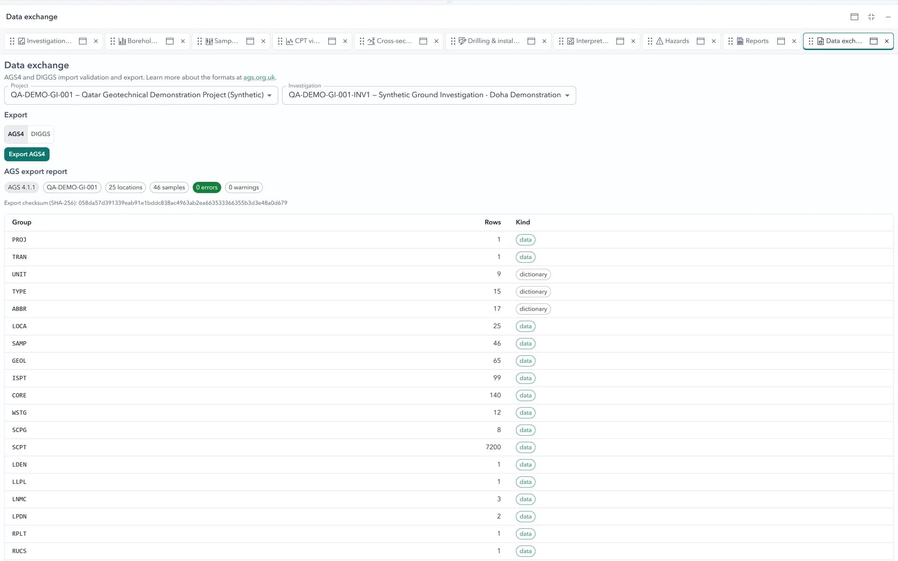This screenshot has height=561, width=898.
Task: Select the DIGGS export format toggle
Action: pos(41,134)
